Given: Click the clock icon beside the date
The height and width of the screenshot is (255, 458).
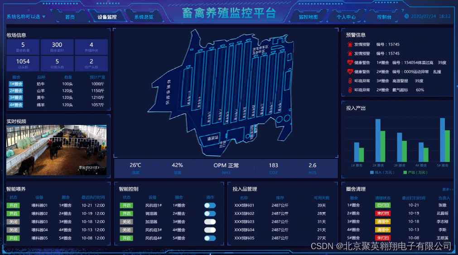Looking at the screenshot, I should (x=406, y=16).
